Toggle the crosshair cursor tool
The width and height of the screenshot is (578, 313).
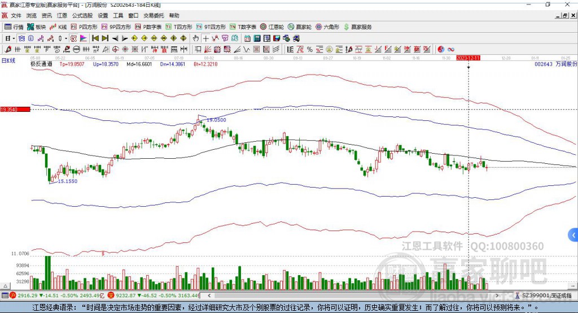pyautogui.click(x=205, y=38)
